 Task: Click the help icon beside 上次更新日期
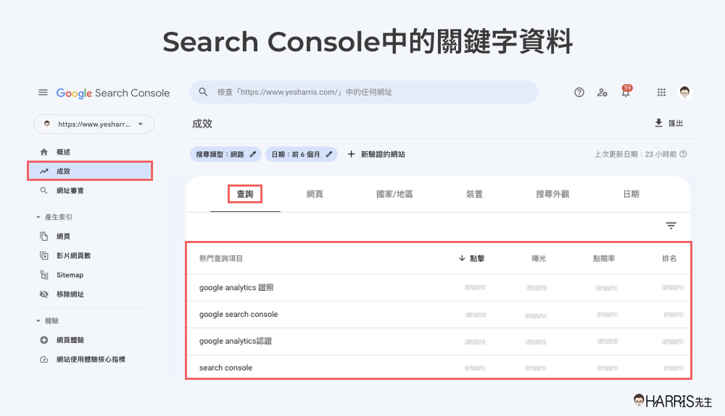[x=683, y=154]
